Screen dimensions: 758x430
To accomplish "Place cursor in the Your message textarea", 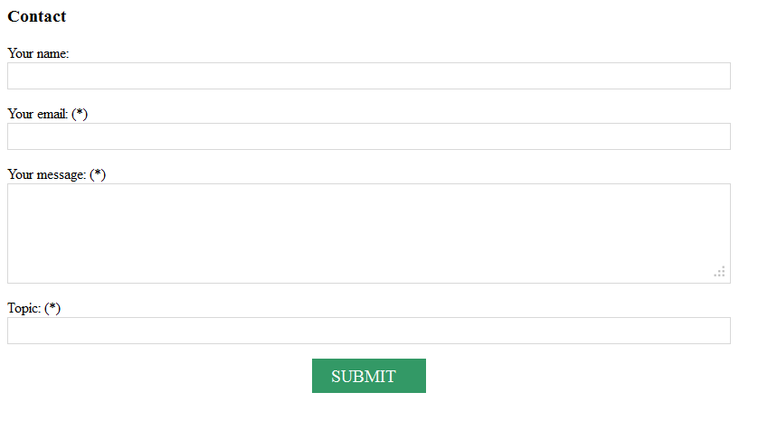I will point(368,233).
